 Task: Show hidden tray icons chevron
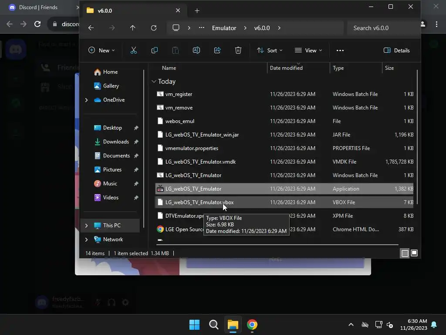click(351, 325)
